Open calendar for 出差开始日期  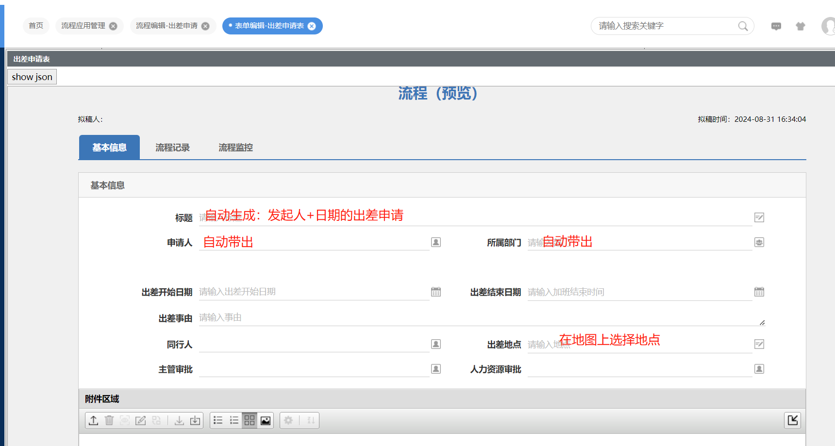[x=436, y=292]
